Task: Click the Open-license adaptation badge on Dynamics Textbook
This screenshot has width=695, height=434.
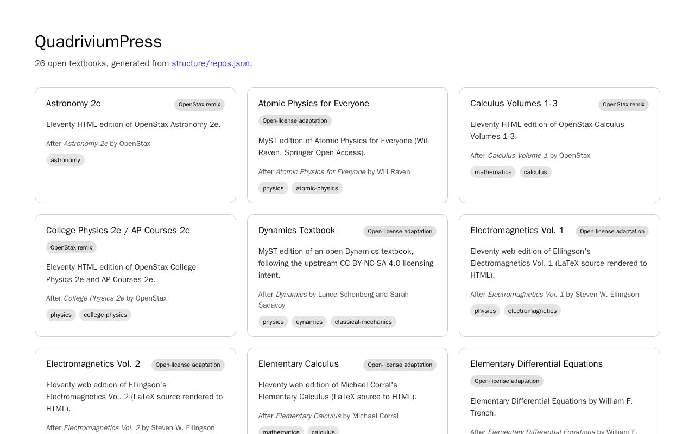Action: click(400, 232)
